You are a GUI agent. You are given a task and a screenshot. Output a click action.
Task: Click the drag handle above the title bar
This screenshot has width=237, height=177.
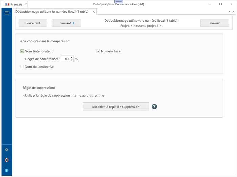coord(118,1)
